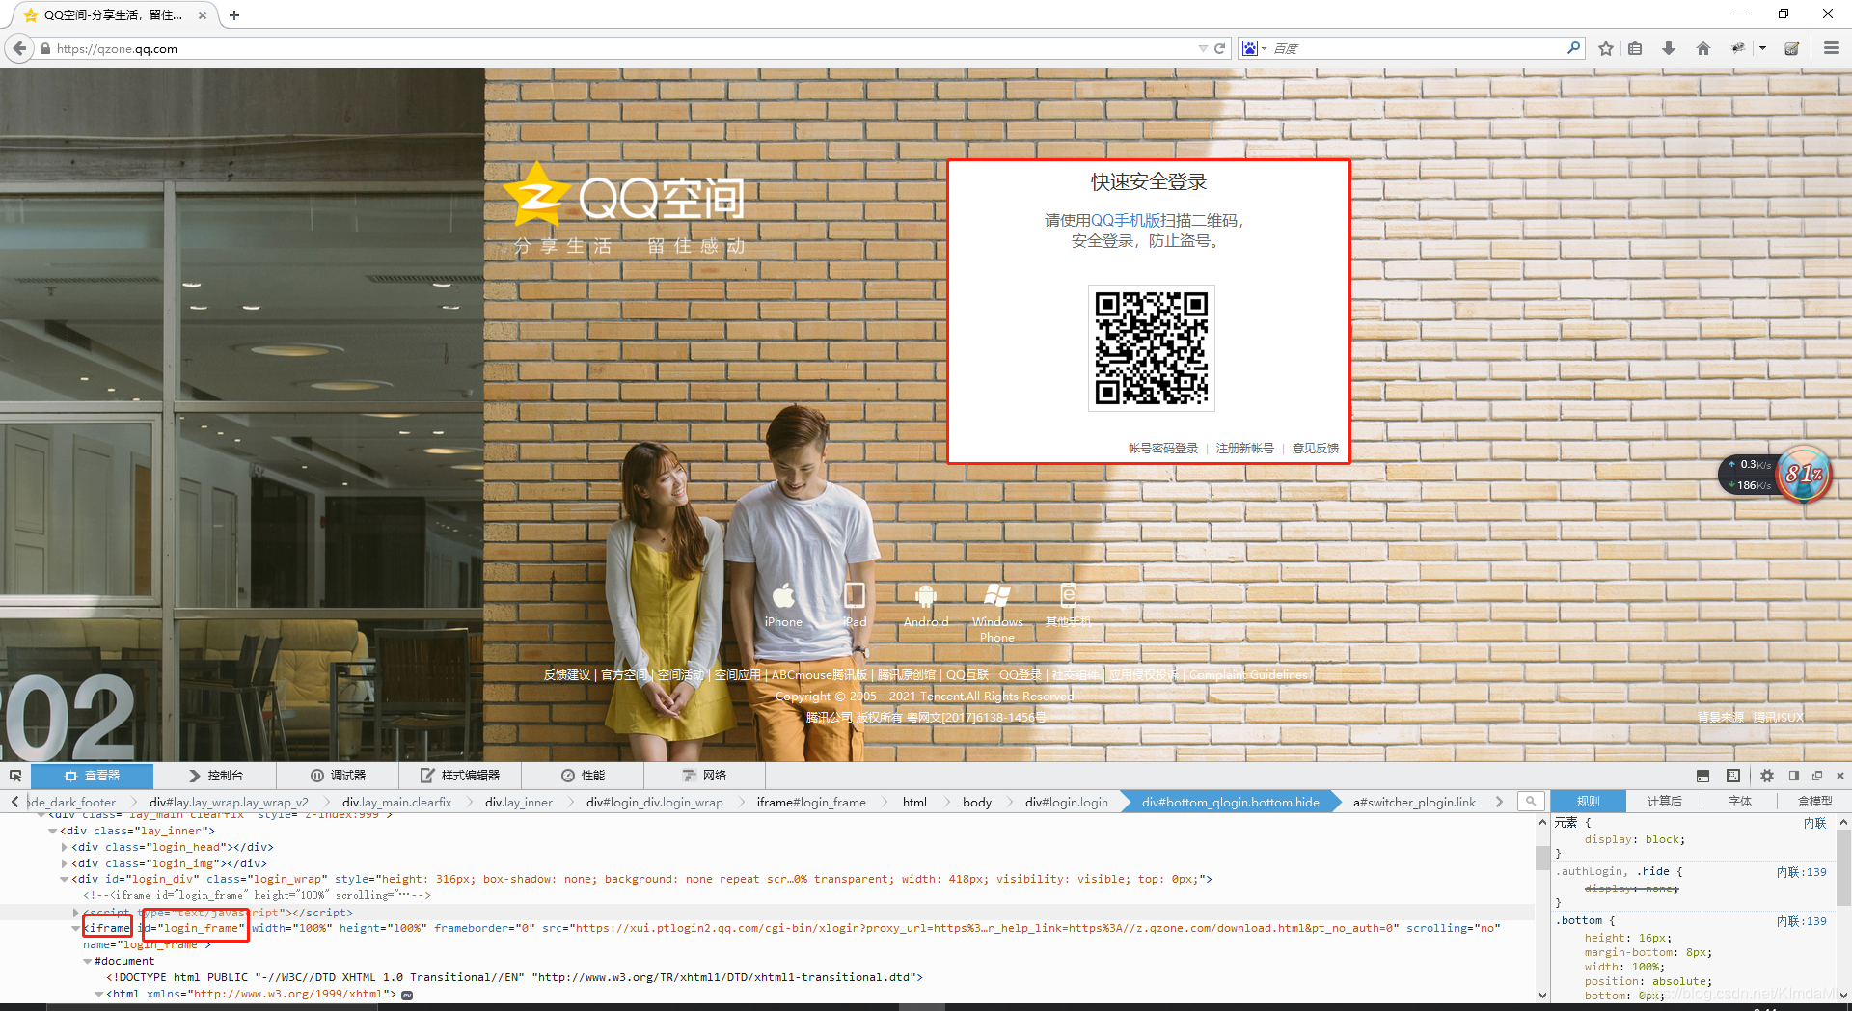Collapse the #document node

pos(88,961)
